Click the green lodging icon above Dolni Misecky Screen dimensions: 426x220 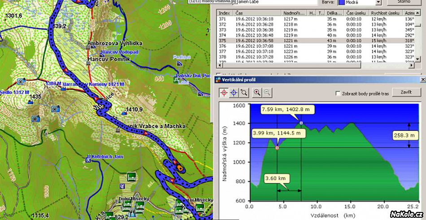coord(131,177)
